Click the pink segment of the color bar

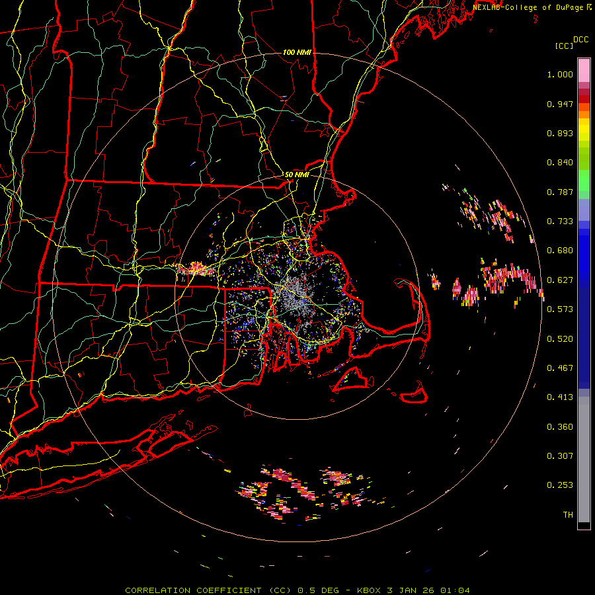[584, 71]
